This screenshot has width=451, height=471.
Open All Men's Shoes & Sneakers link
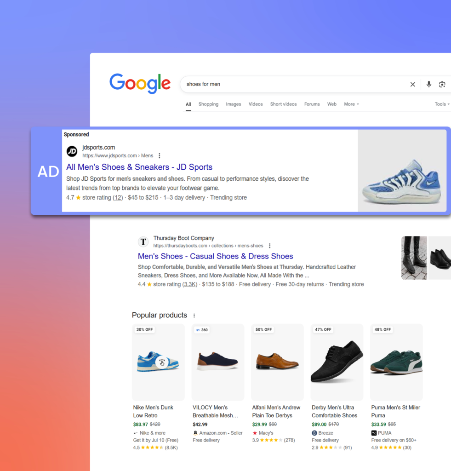139,167
